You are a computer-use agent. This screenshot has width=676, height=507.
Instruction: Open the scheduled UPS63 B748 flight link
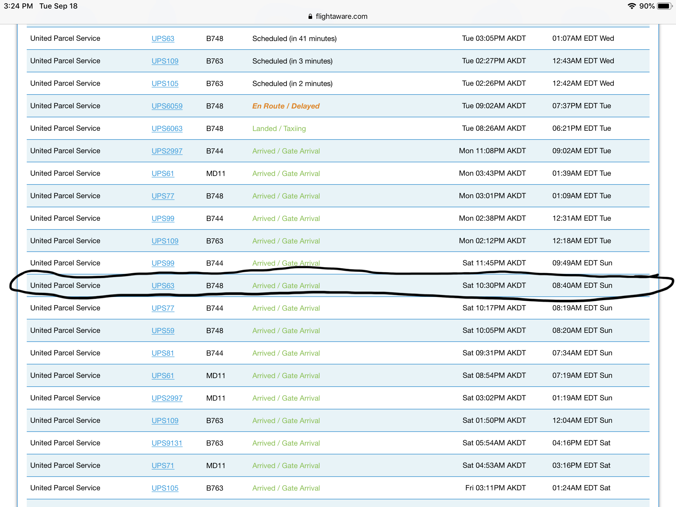point(163,39)
